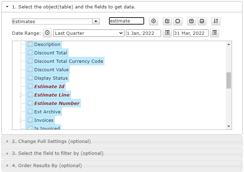Expand the Estimate Line tree node
The width and height of the screenshot is (244, 172).
[x=21, y=95]
